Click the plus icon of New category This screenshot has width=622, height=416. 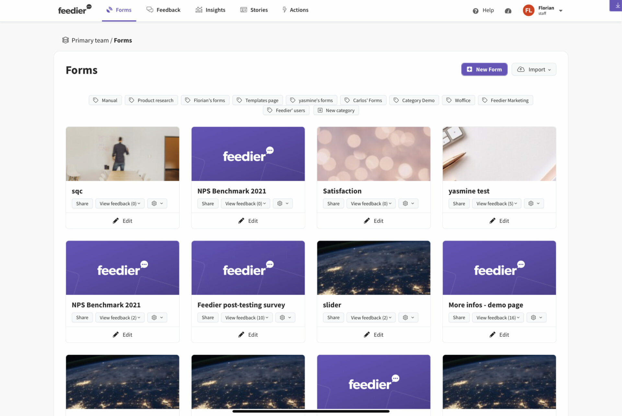[320, 110]
